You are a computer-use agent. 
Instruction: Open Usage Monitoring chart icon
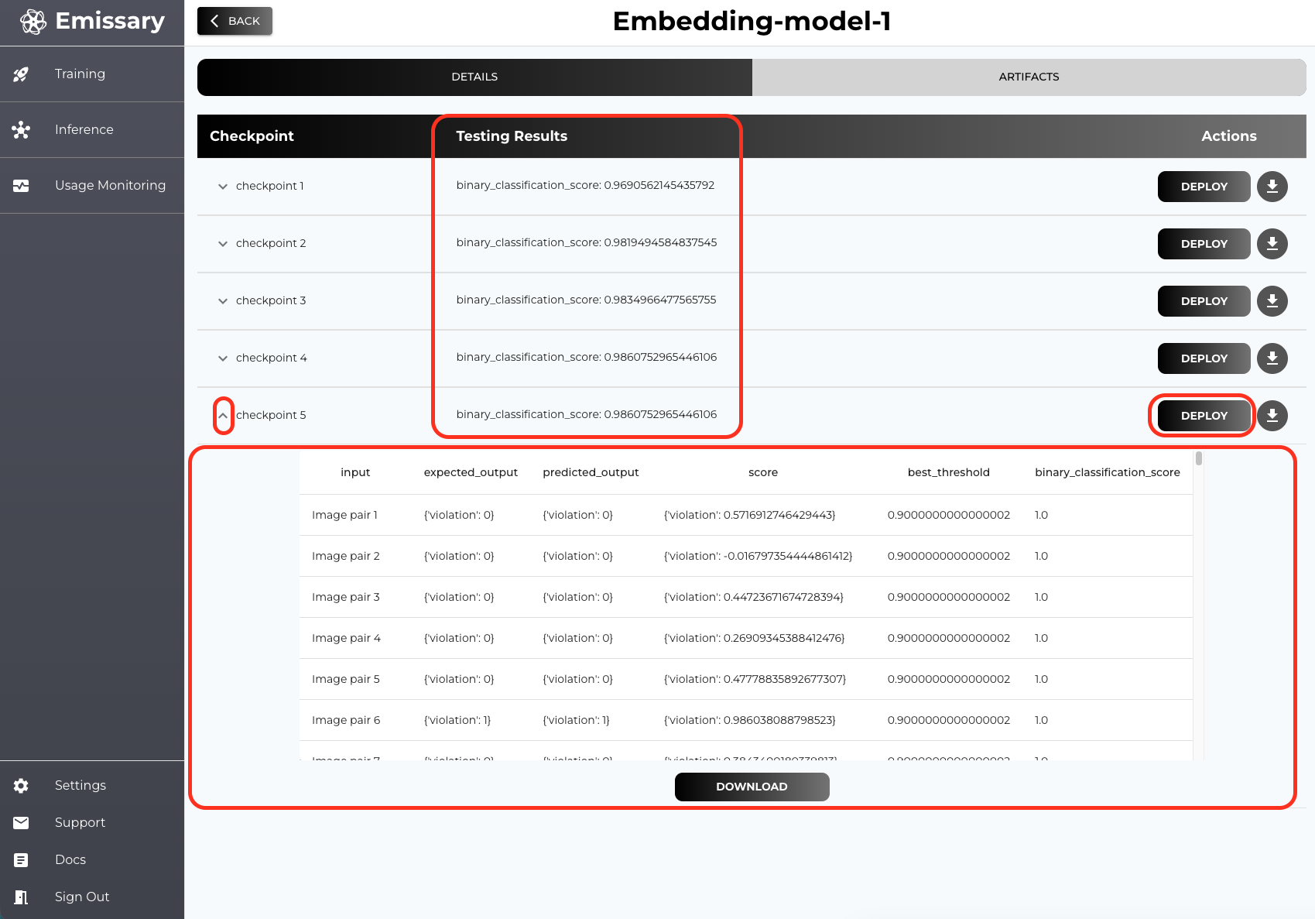tap(21, 186)
